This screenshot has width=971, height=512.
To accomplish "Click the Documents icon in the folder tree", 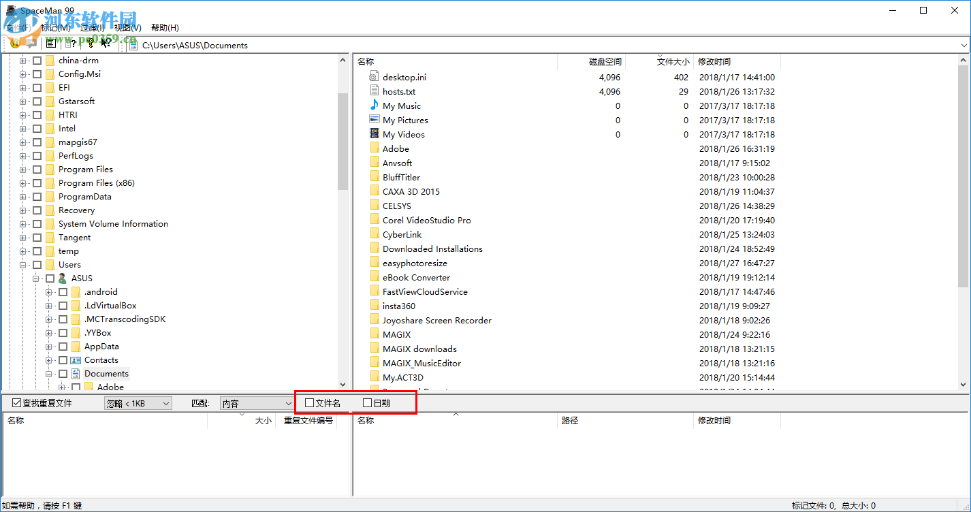I will pyautogui.click(x=76, y=373).
